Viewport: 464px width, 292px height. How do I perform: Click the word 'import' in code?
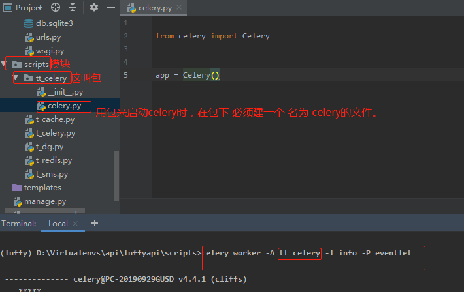(224, 36)
